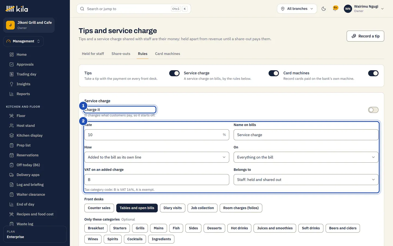The image size is (393, 246).
Task: Open Recipes and food cost icon
Action: pyautogui.click(x=11, y=214)
